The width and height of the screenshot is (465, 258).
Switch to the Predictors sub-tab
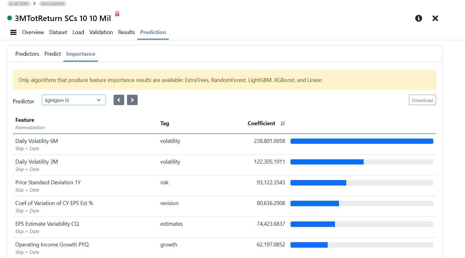[x=27, y=54]
